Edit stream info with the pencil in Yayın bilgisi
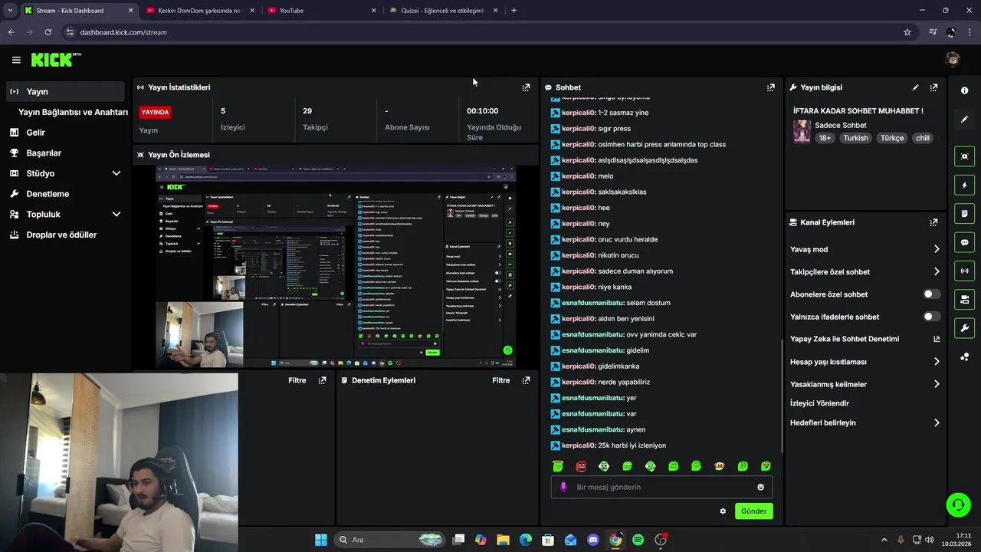This screenshot has width=981, height=552. (x=915, y=87)
